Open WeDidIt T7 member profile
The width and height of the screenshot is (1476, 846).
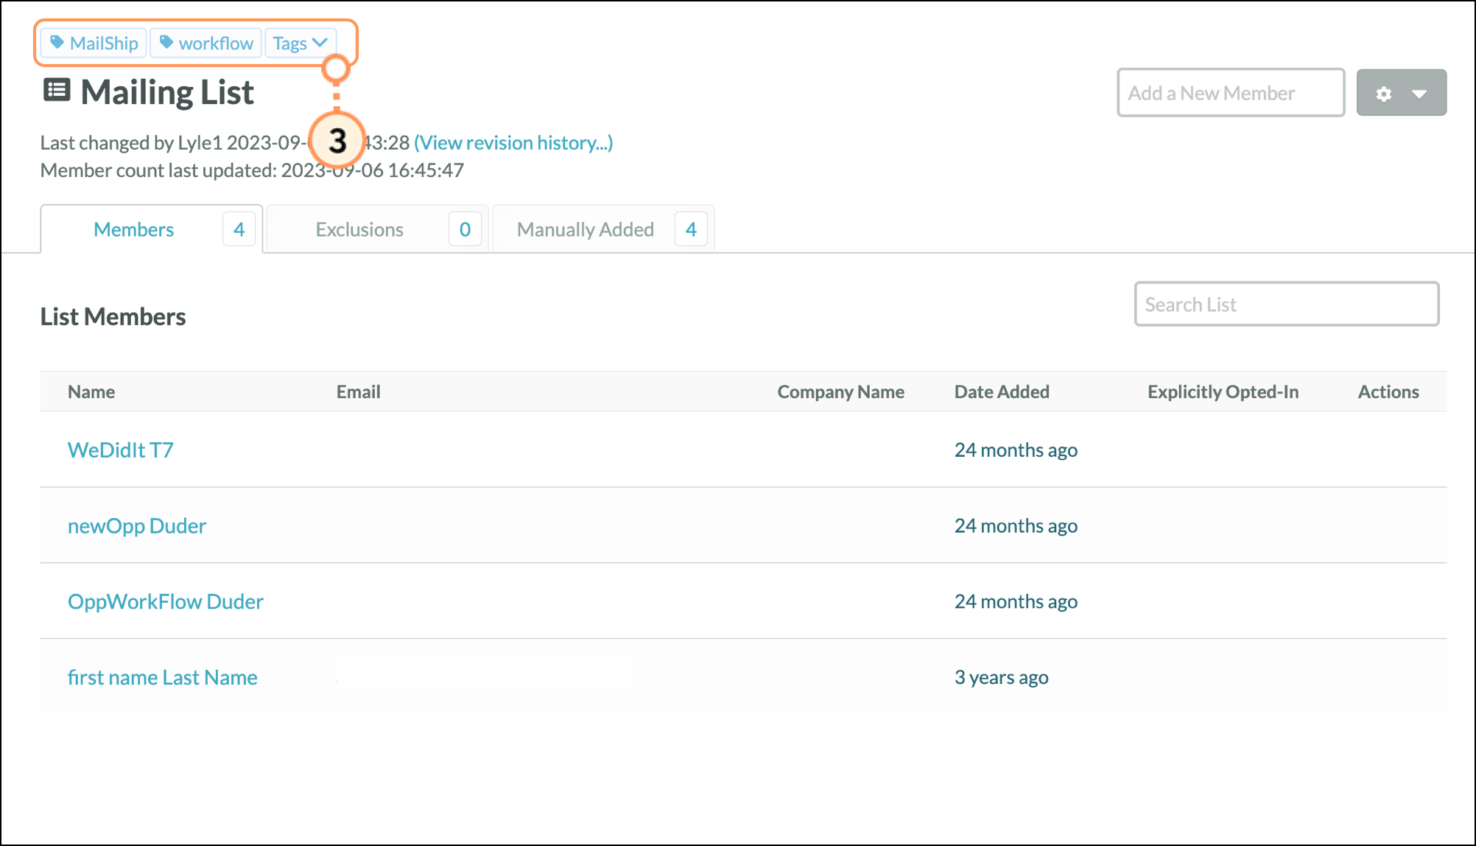[120, 450]
